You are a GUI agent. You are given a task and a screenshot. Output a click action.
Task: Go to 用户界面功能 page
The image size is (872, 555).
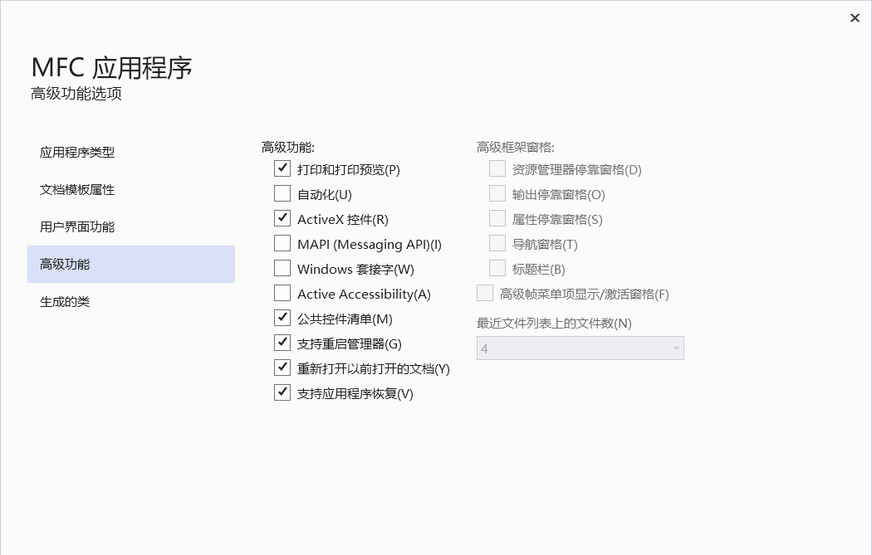pos(77,227)
